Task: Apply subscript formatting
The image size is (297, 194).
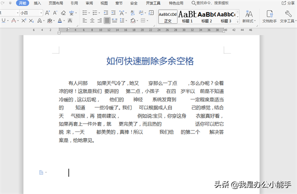Action: coord(31,21)
